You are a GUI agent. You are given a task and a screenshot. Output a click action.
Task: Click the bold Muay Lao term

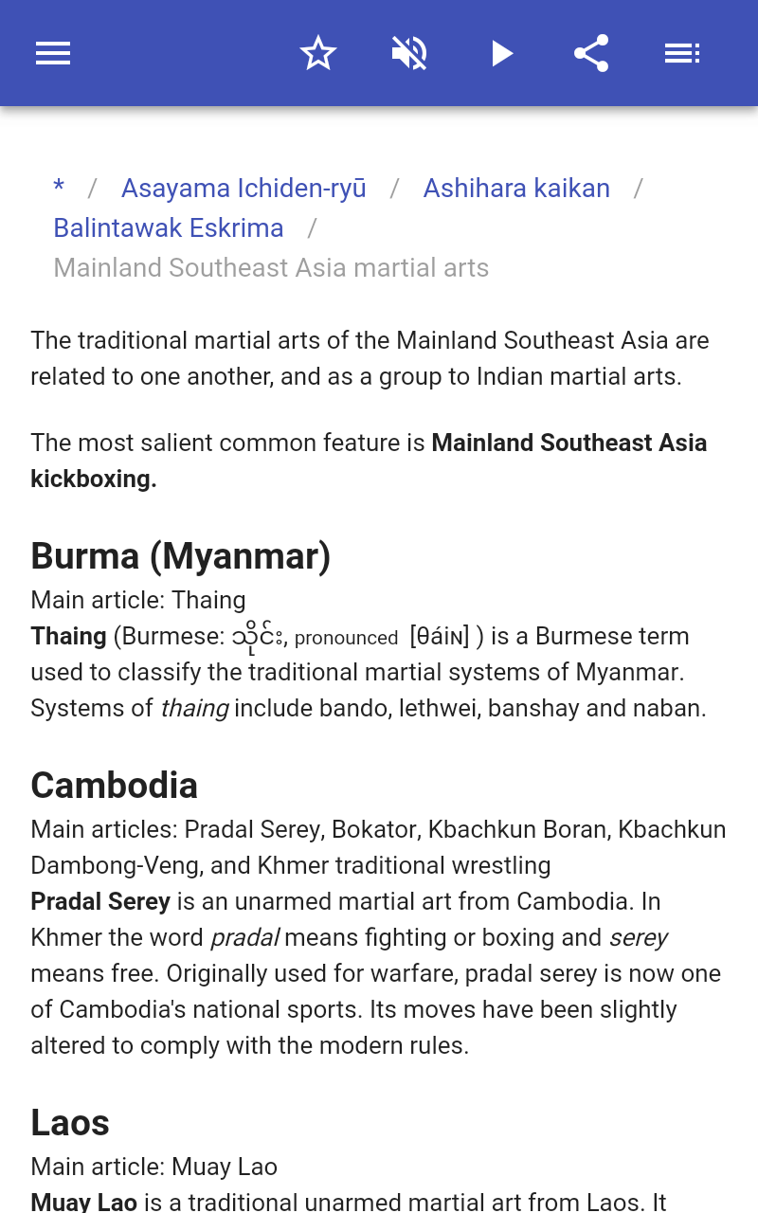[84, 1203]
